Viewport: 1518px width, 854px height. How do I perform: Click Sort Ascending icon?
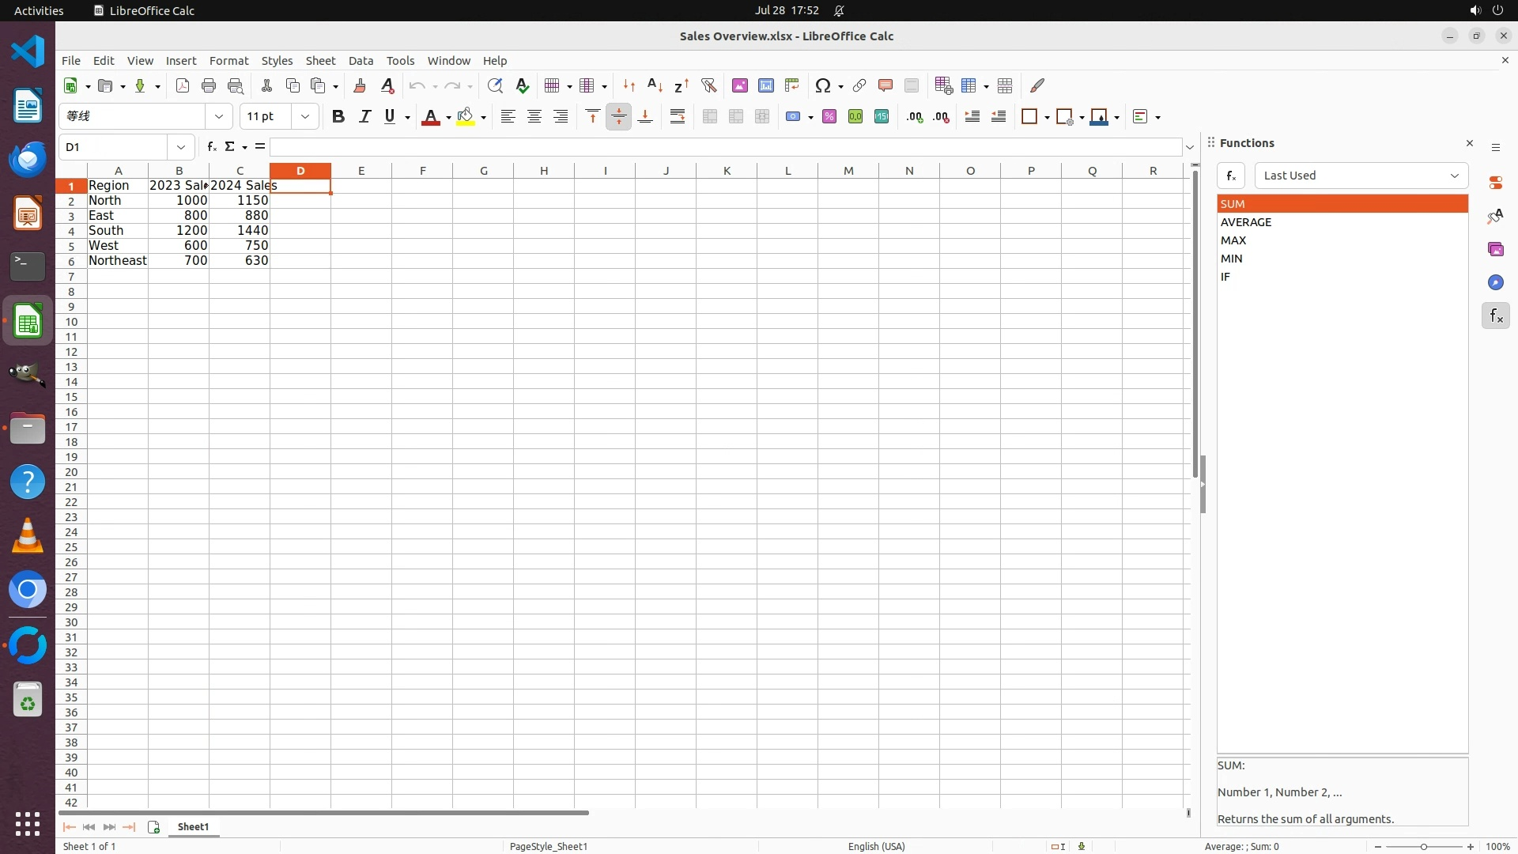pos(655,85)
